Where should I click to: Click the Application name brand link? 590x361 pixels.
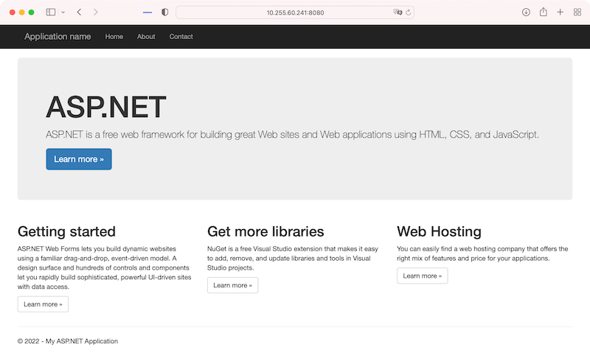(58, 37)
